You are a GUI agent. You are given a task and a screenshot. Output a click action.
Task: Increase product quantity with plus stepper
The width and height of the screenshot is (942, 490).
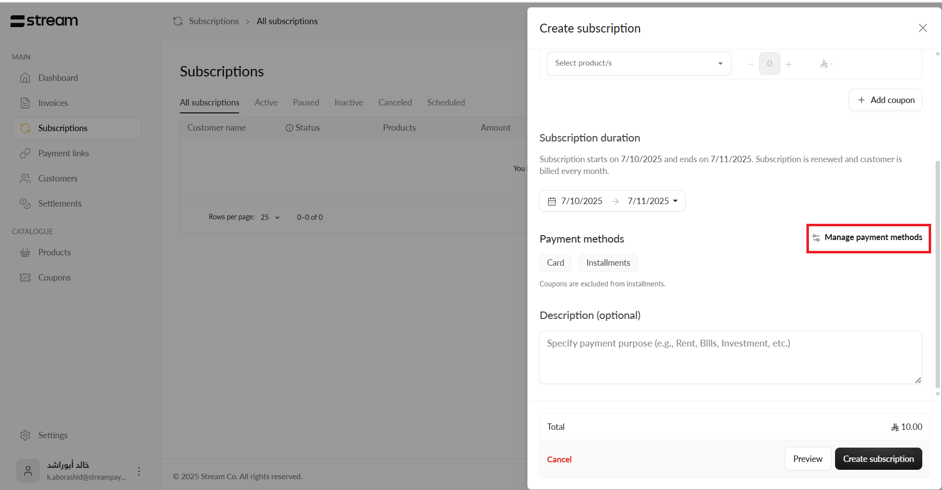coord(788,64)
